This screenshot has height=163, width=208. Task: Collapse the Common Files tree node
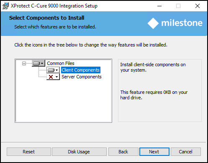coord(24,64)
